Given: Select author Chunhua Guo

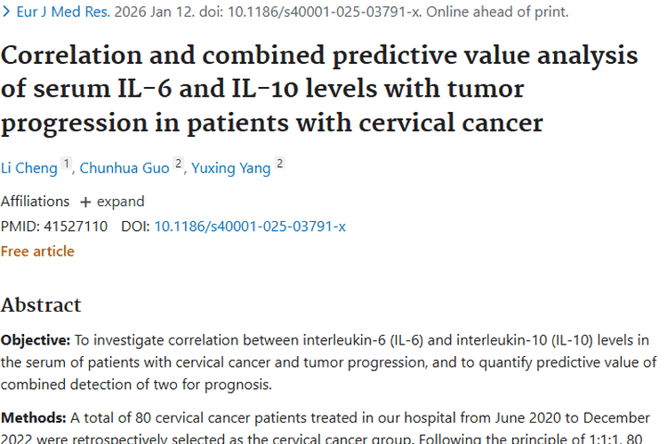Looking at the screenshot, I should [x=124, y=168].
